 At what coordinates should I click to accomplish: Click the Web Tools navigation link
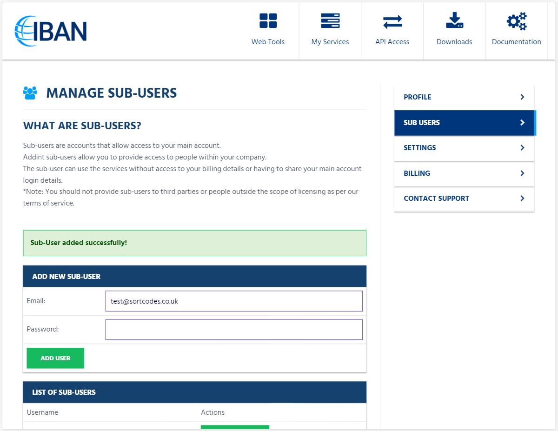pos(268,41)
